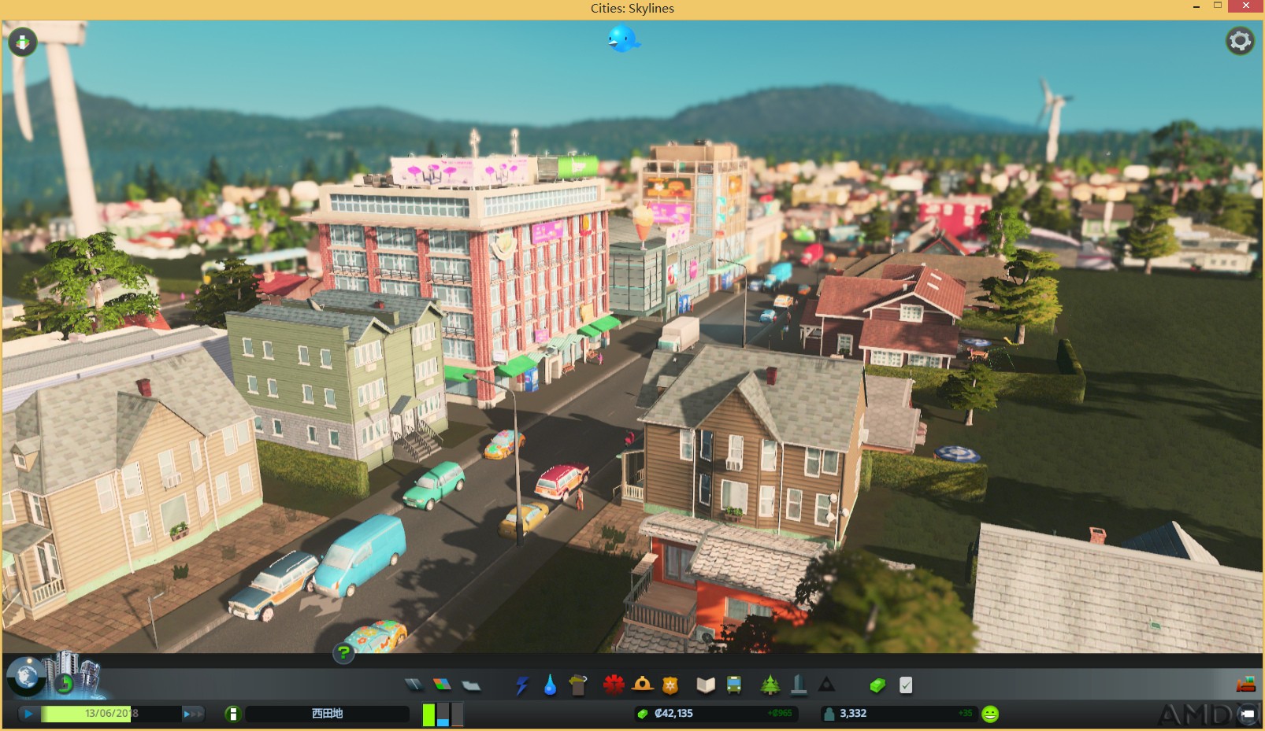Viewport: 1265px width, 731px height.
Task: Close the Cities: Skylines window
Action: [1246, 6]
